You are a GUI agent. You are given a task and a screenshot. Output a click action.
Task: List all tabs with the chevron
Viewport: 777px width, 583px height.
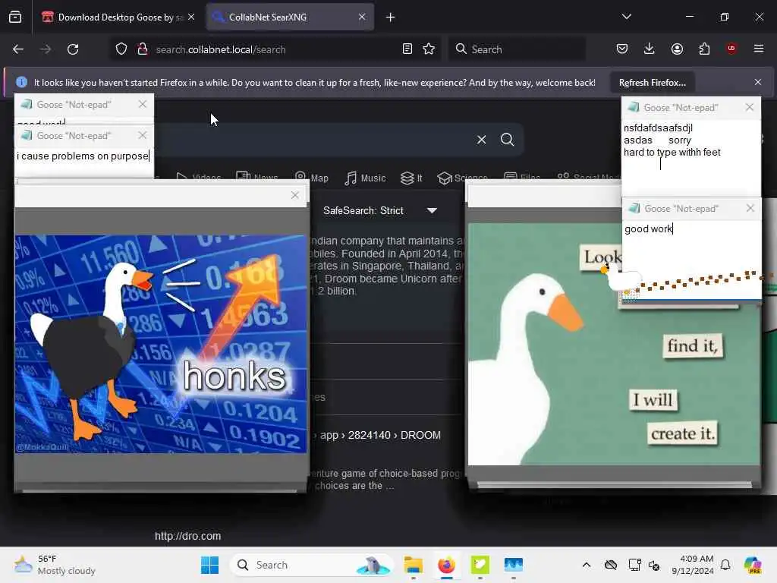pyautogui.click(x=626, y=17)
